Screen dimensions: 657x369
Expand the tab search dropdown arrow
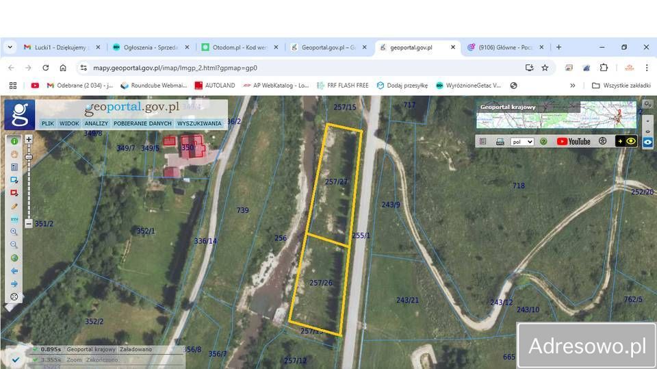tap(10, 47)
